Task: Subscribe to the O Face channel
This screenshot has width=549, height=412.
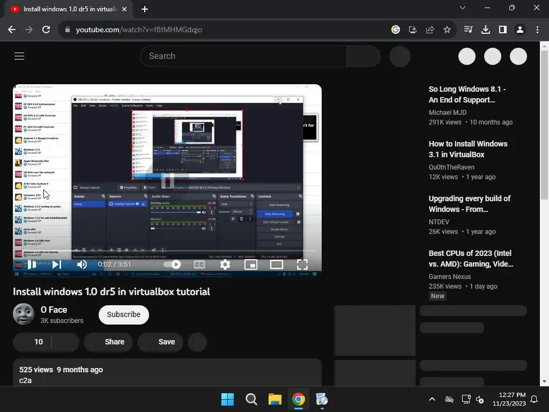Action: point(124,314)
